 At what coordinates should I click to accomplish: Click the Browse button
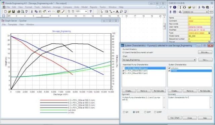205,52
